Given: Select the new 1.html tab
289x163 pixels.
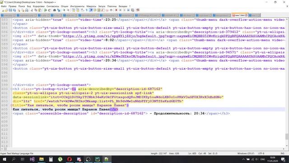Looking at the screenshot, I should point(239,15).
